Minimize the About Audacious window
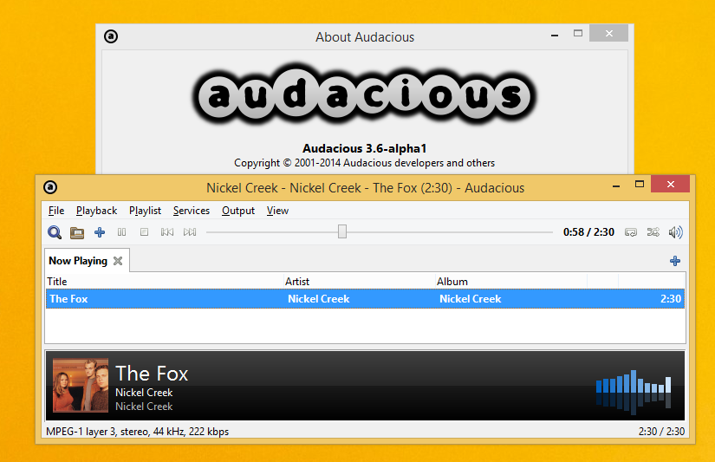Viewport: 715px width, 462px height. [555, 34]
